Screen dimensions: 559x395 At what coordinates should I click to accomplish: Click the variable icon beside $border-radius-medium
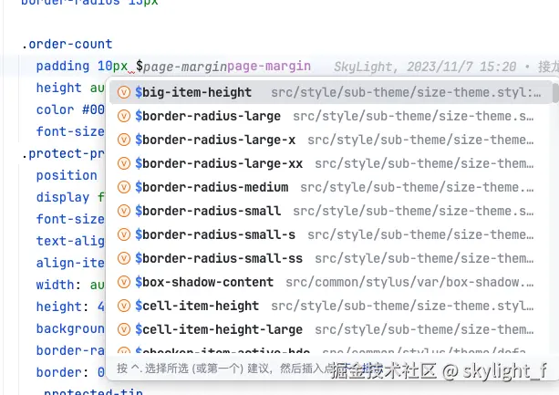coord(124,188)
